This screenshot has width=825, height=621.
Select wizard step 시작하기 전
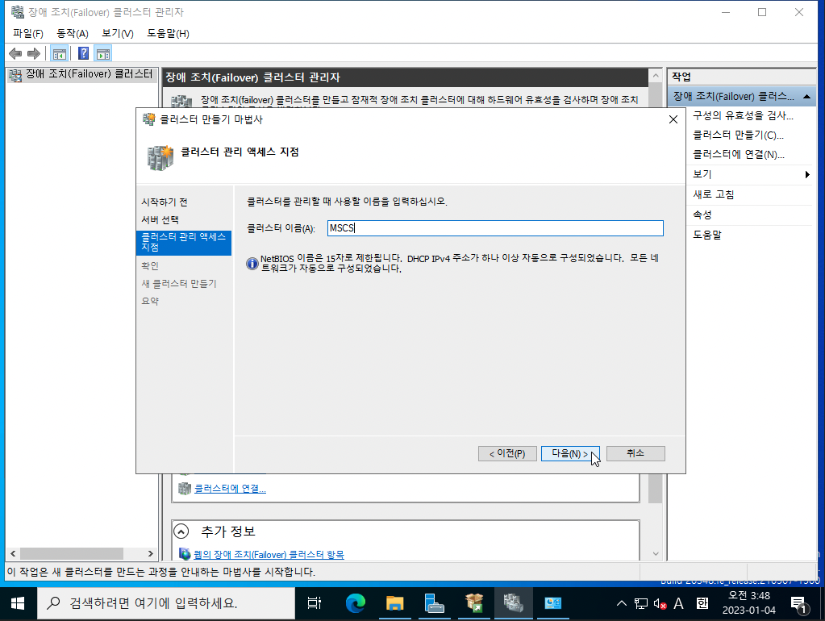coord(165,202)
